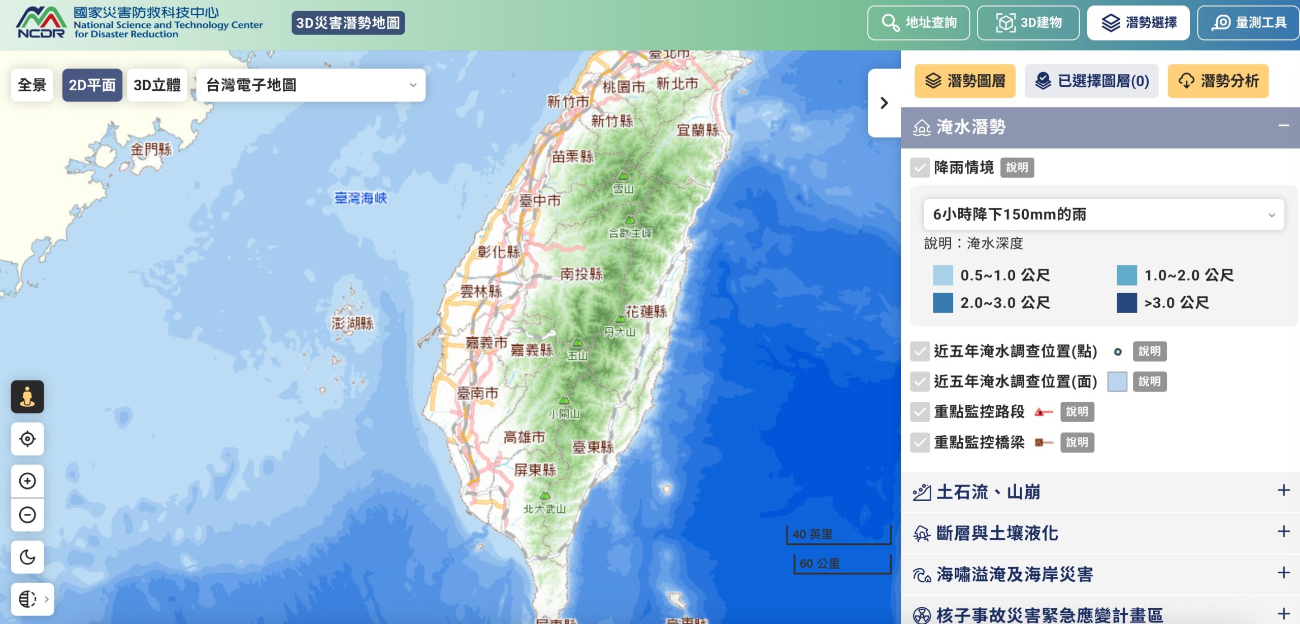Toggle night mode moon icon
The height and width of the screenshot is (624, 1300).
coord(27,557)
